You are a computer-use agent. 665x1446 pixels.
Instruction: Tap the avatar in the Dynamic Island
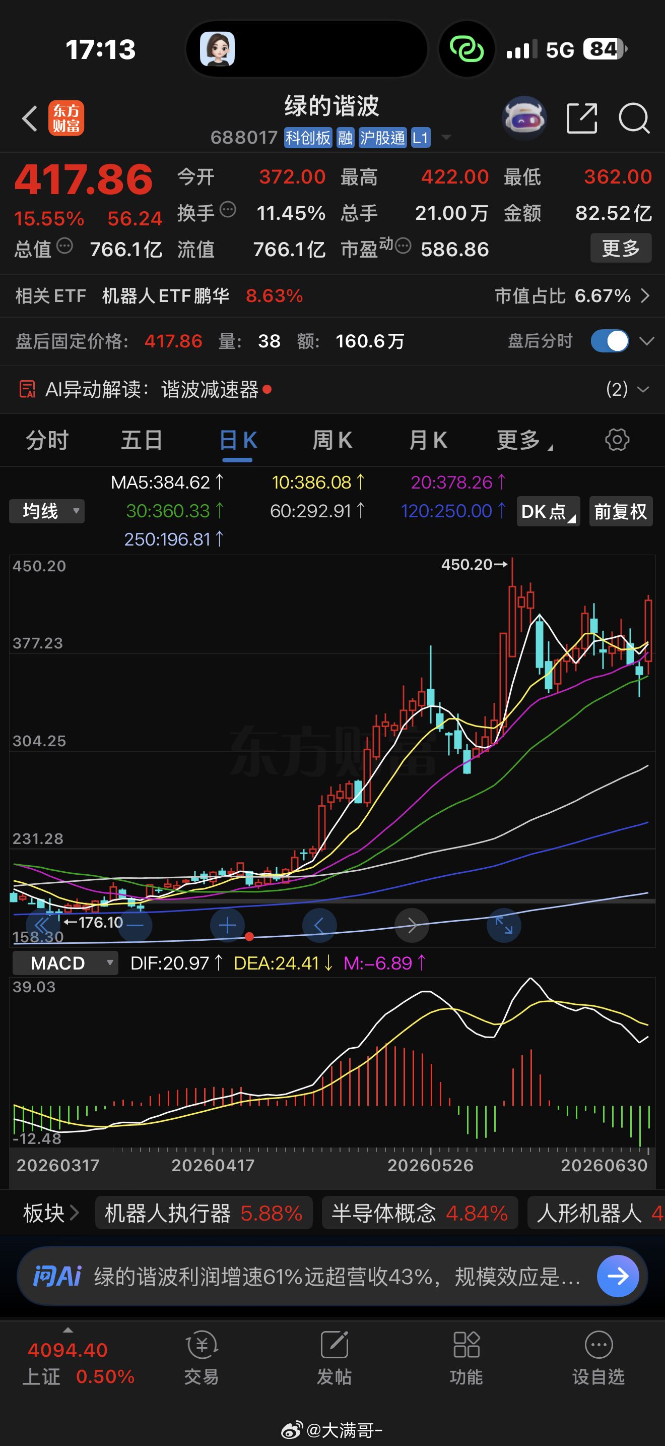[218, 49]
